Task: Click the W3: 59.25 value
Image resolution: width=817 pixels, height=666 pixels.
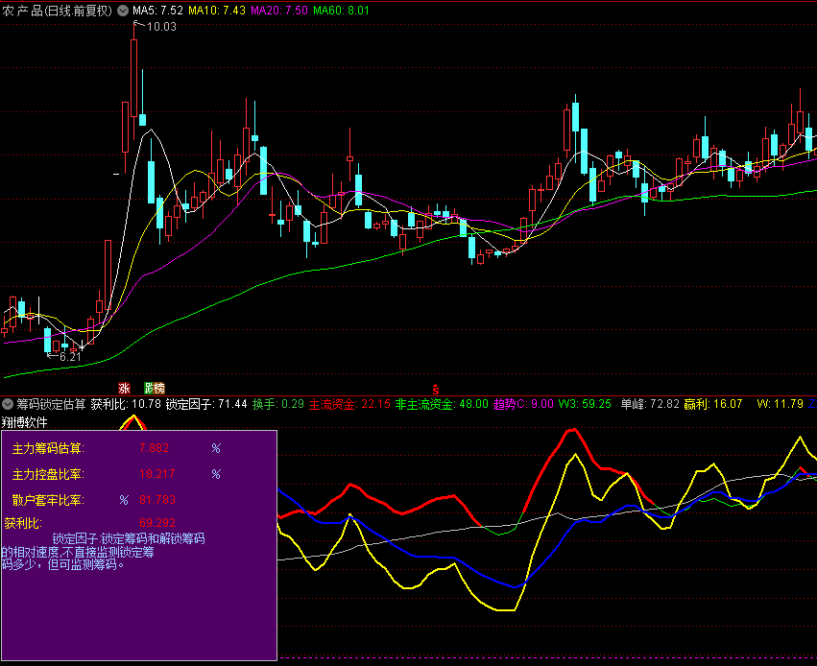Action: tap(585, 404)
